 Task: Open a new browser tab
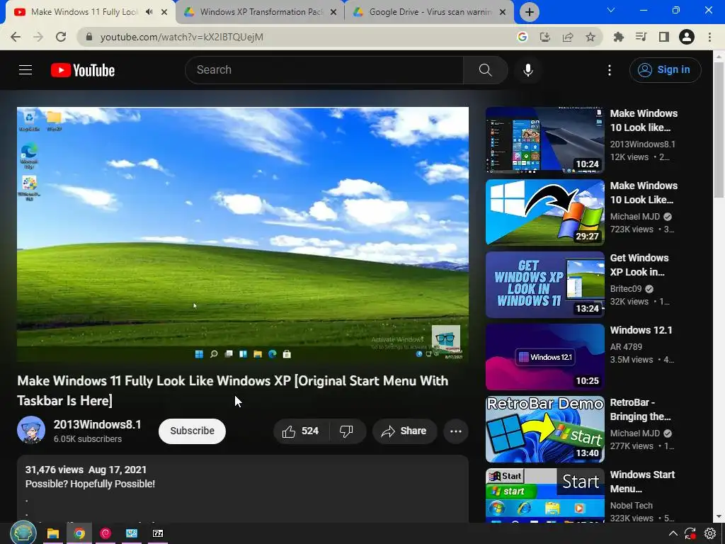[x=530, y=12]
